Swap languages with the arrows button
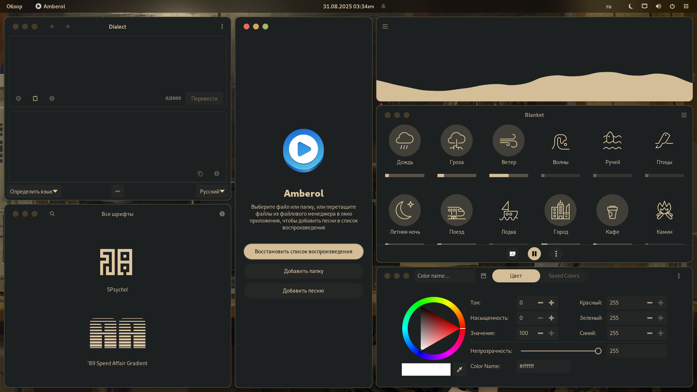The width and height of the screenshot is (697, 392). coord(118,191)
